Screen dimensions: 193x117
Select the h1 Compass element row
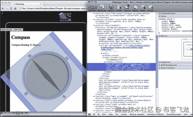[114, 60]
